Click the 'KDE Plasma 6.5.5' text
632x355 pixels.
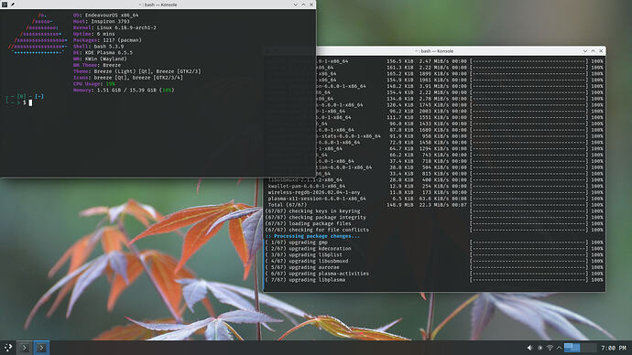[109, 52]
